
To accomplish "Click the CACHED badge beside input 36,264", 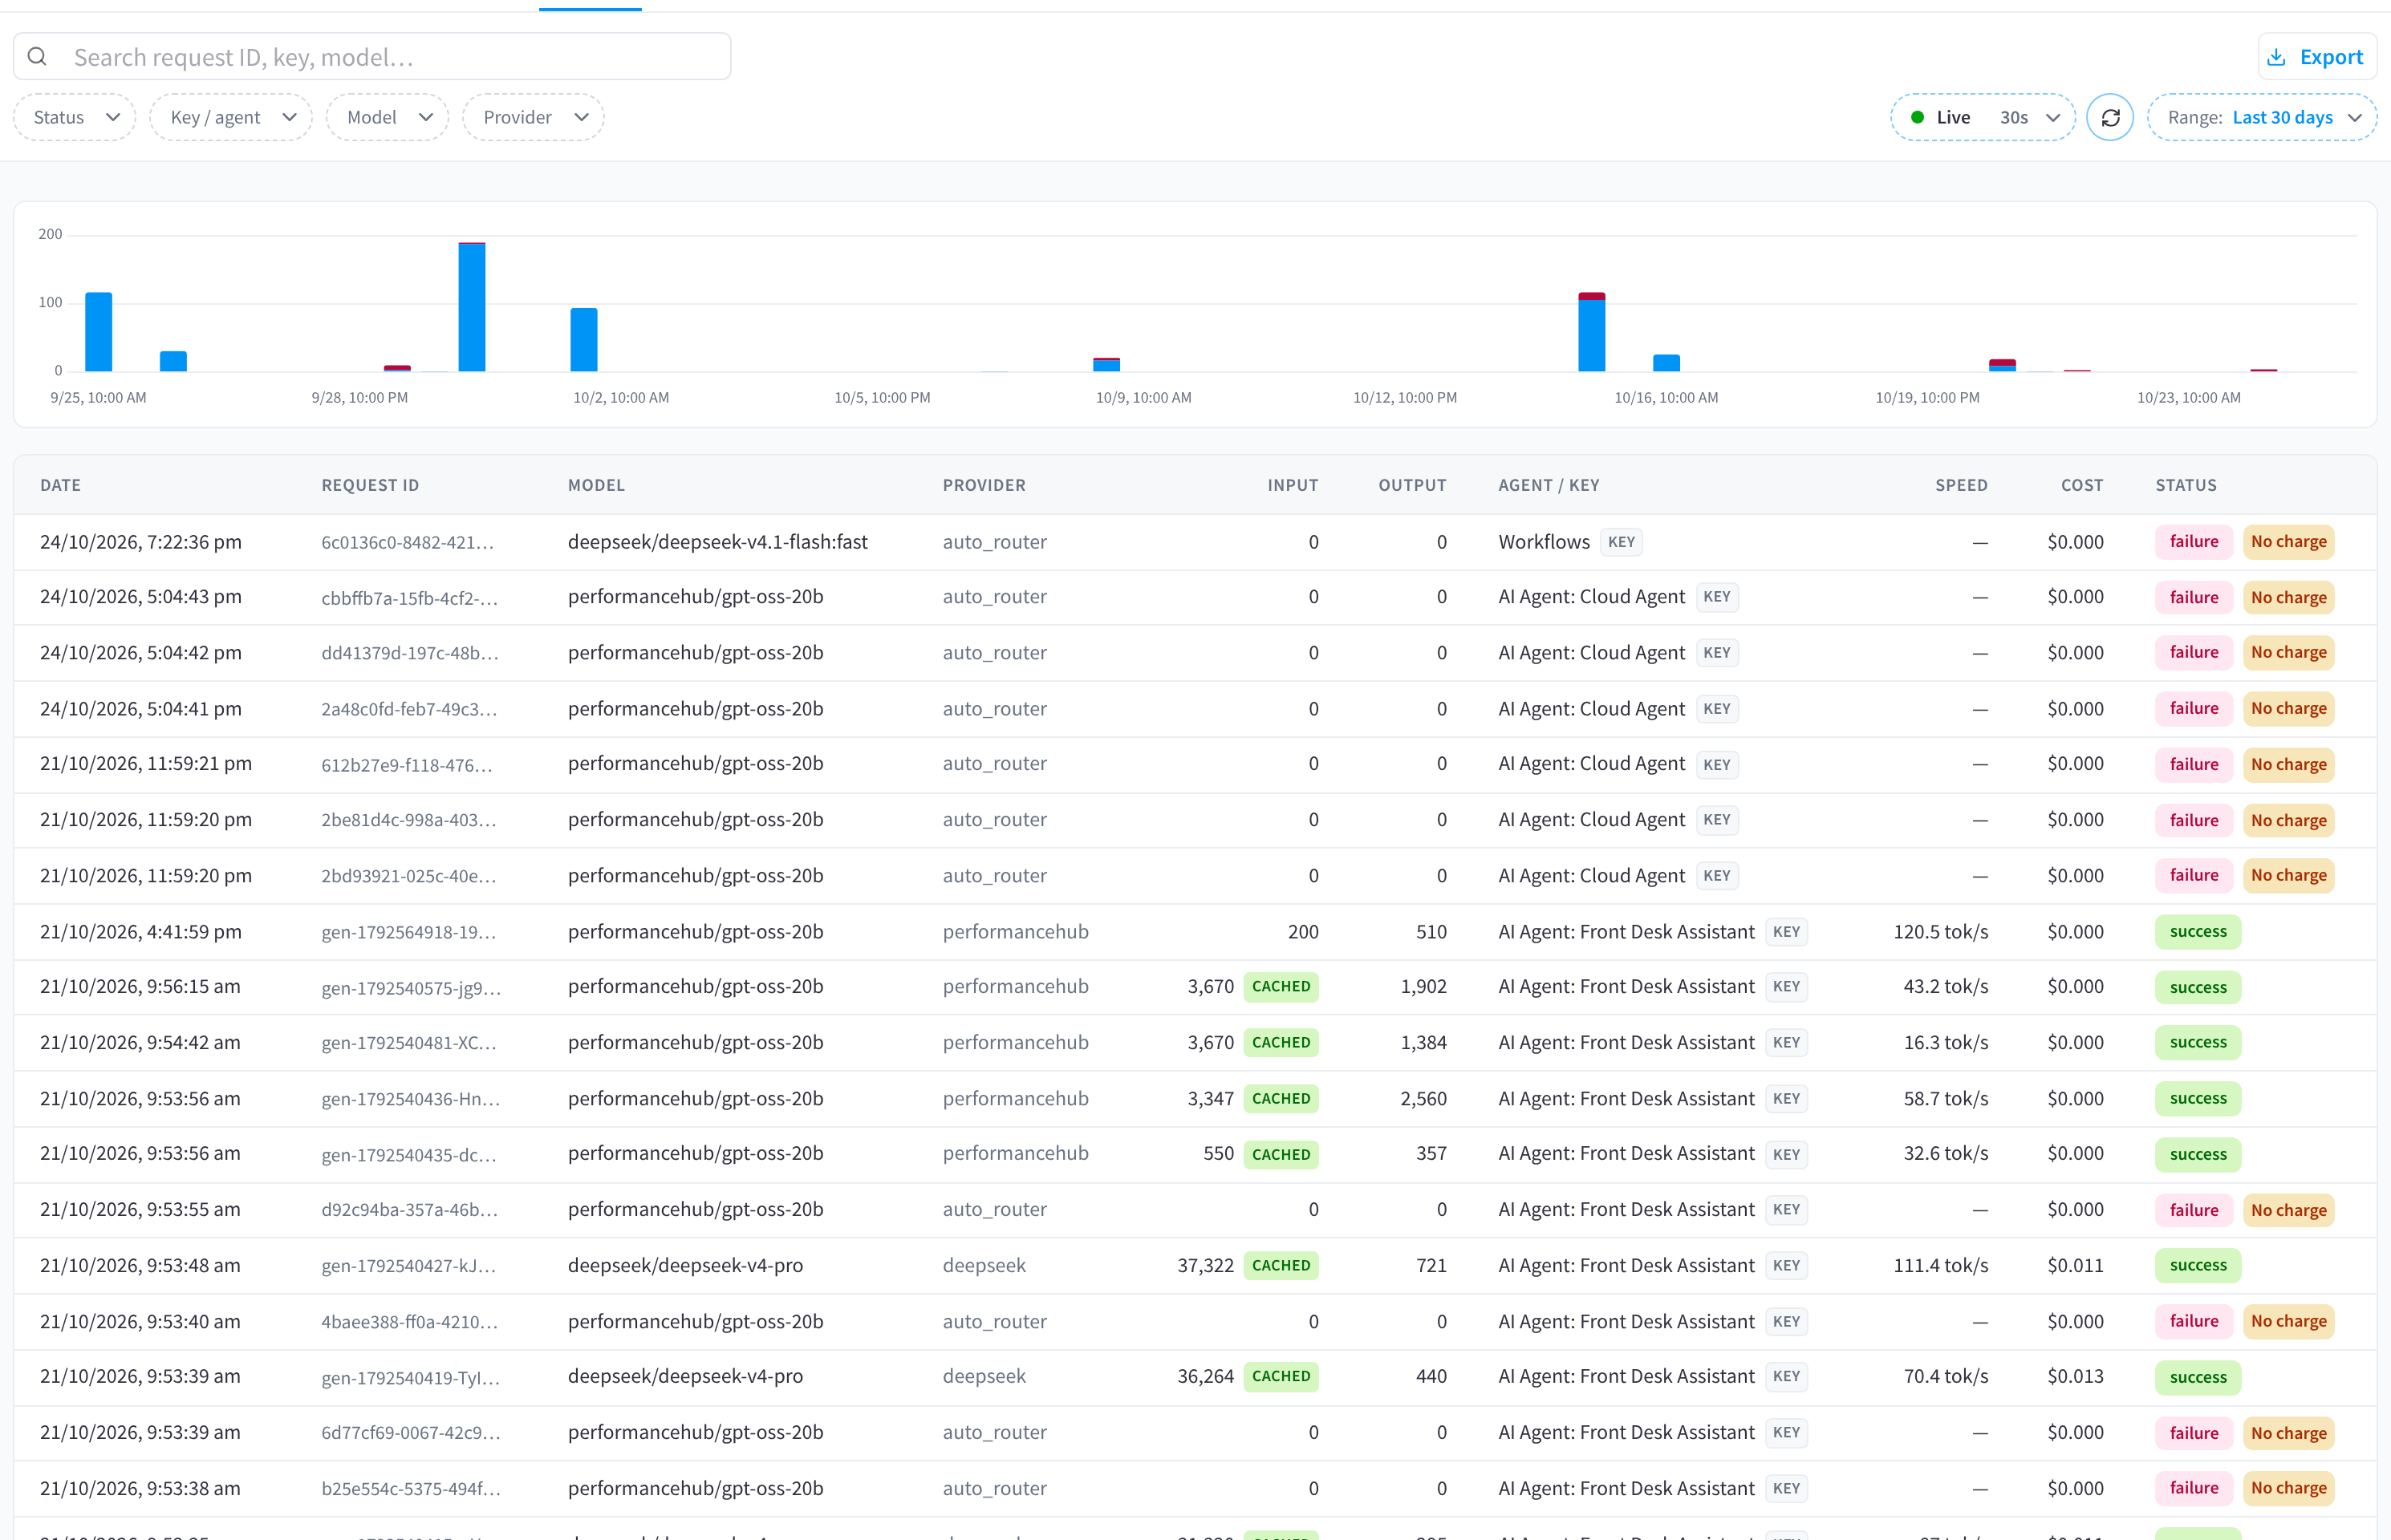I will (x=1281, y=1377).
